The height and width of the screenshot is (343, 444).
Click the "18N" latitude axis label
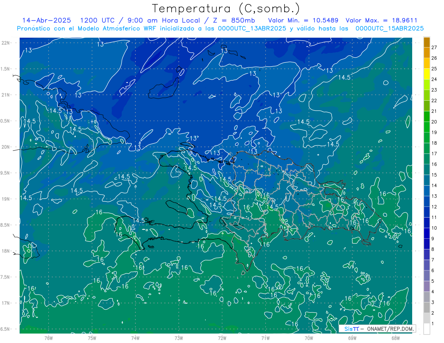6,251
